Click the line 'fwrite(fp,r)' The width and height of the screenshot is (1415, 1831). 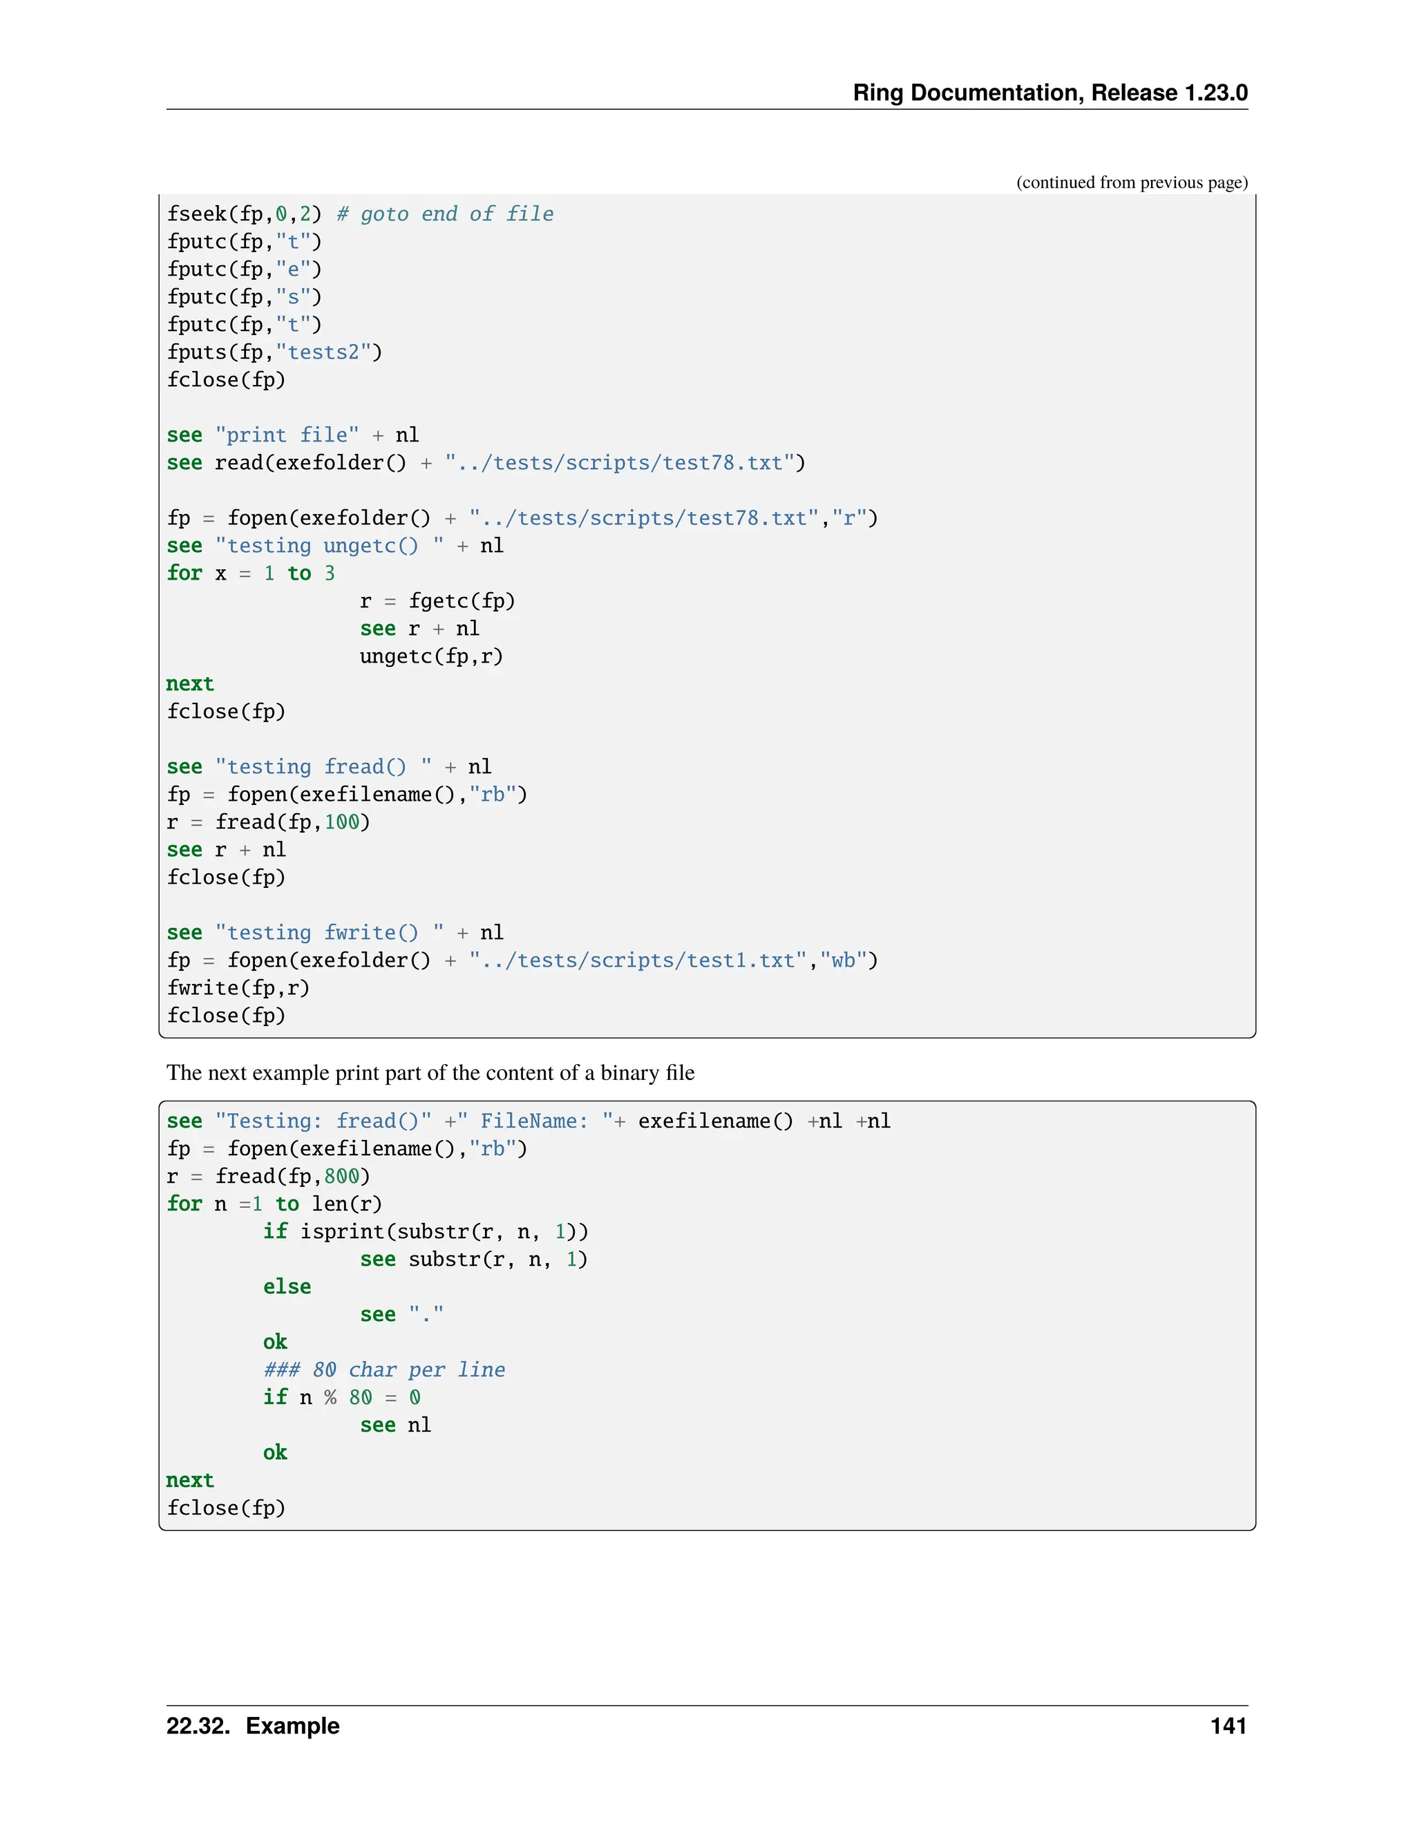tap(238, 989)
